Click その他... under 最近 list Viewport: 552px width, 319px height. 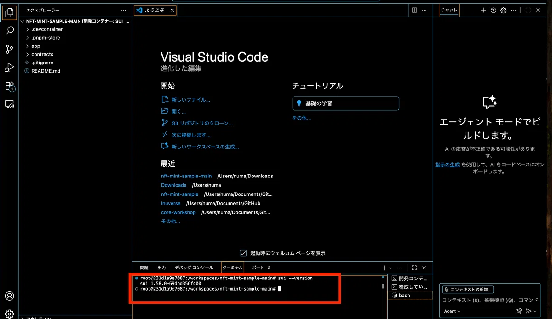tap(170, 222)
